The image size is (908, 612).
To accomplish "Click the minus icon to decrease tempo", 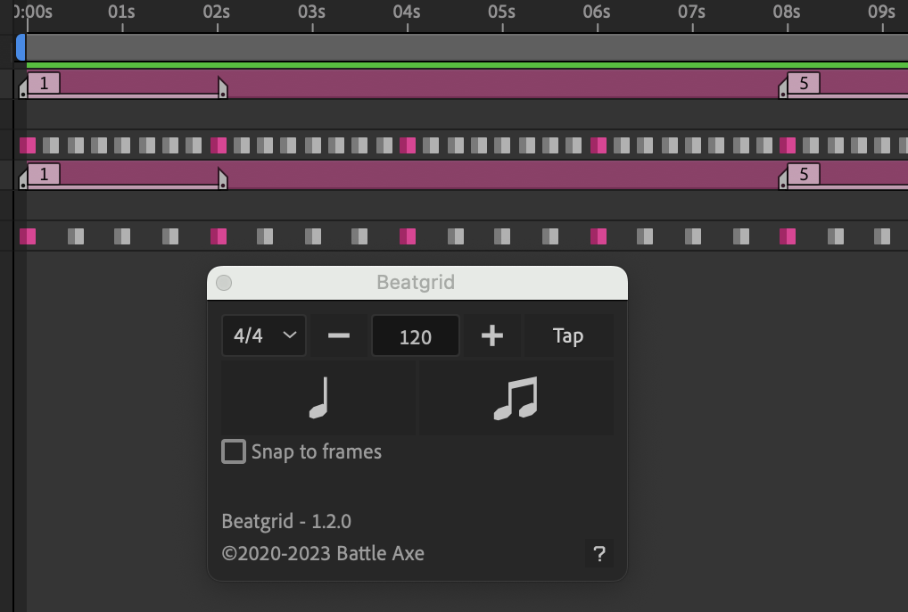I will click(x=338, y=335).
